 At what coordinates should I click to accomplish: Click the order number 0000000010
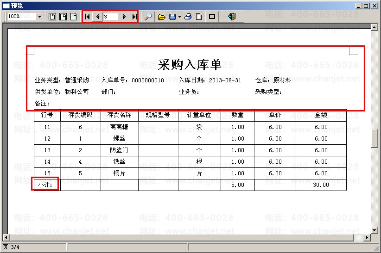click(148, 80)
